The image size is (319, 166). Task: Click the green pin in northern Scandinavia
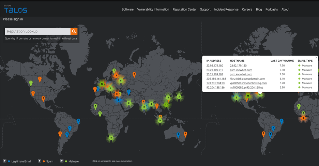pyautogui.click(x=114, y=71)
